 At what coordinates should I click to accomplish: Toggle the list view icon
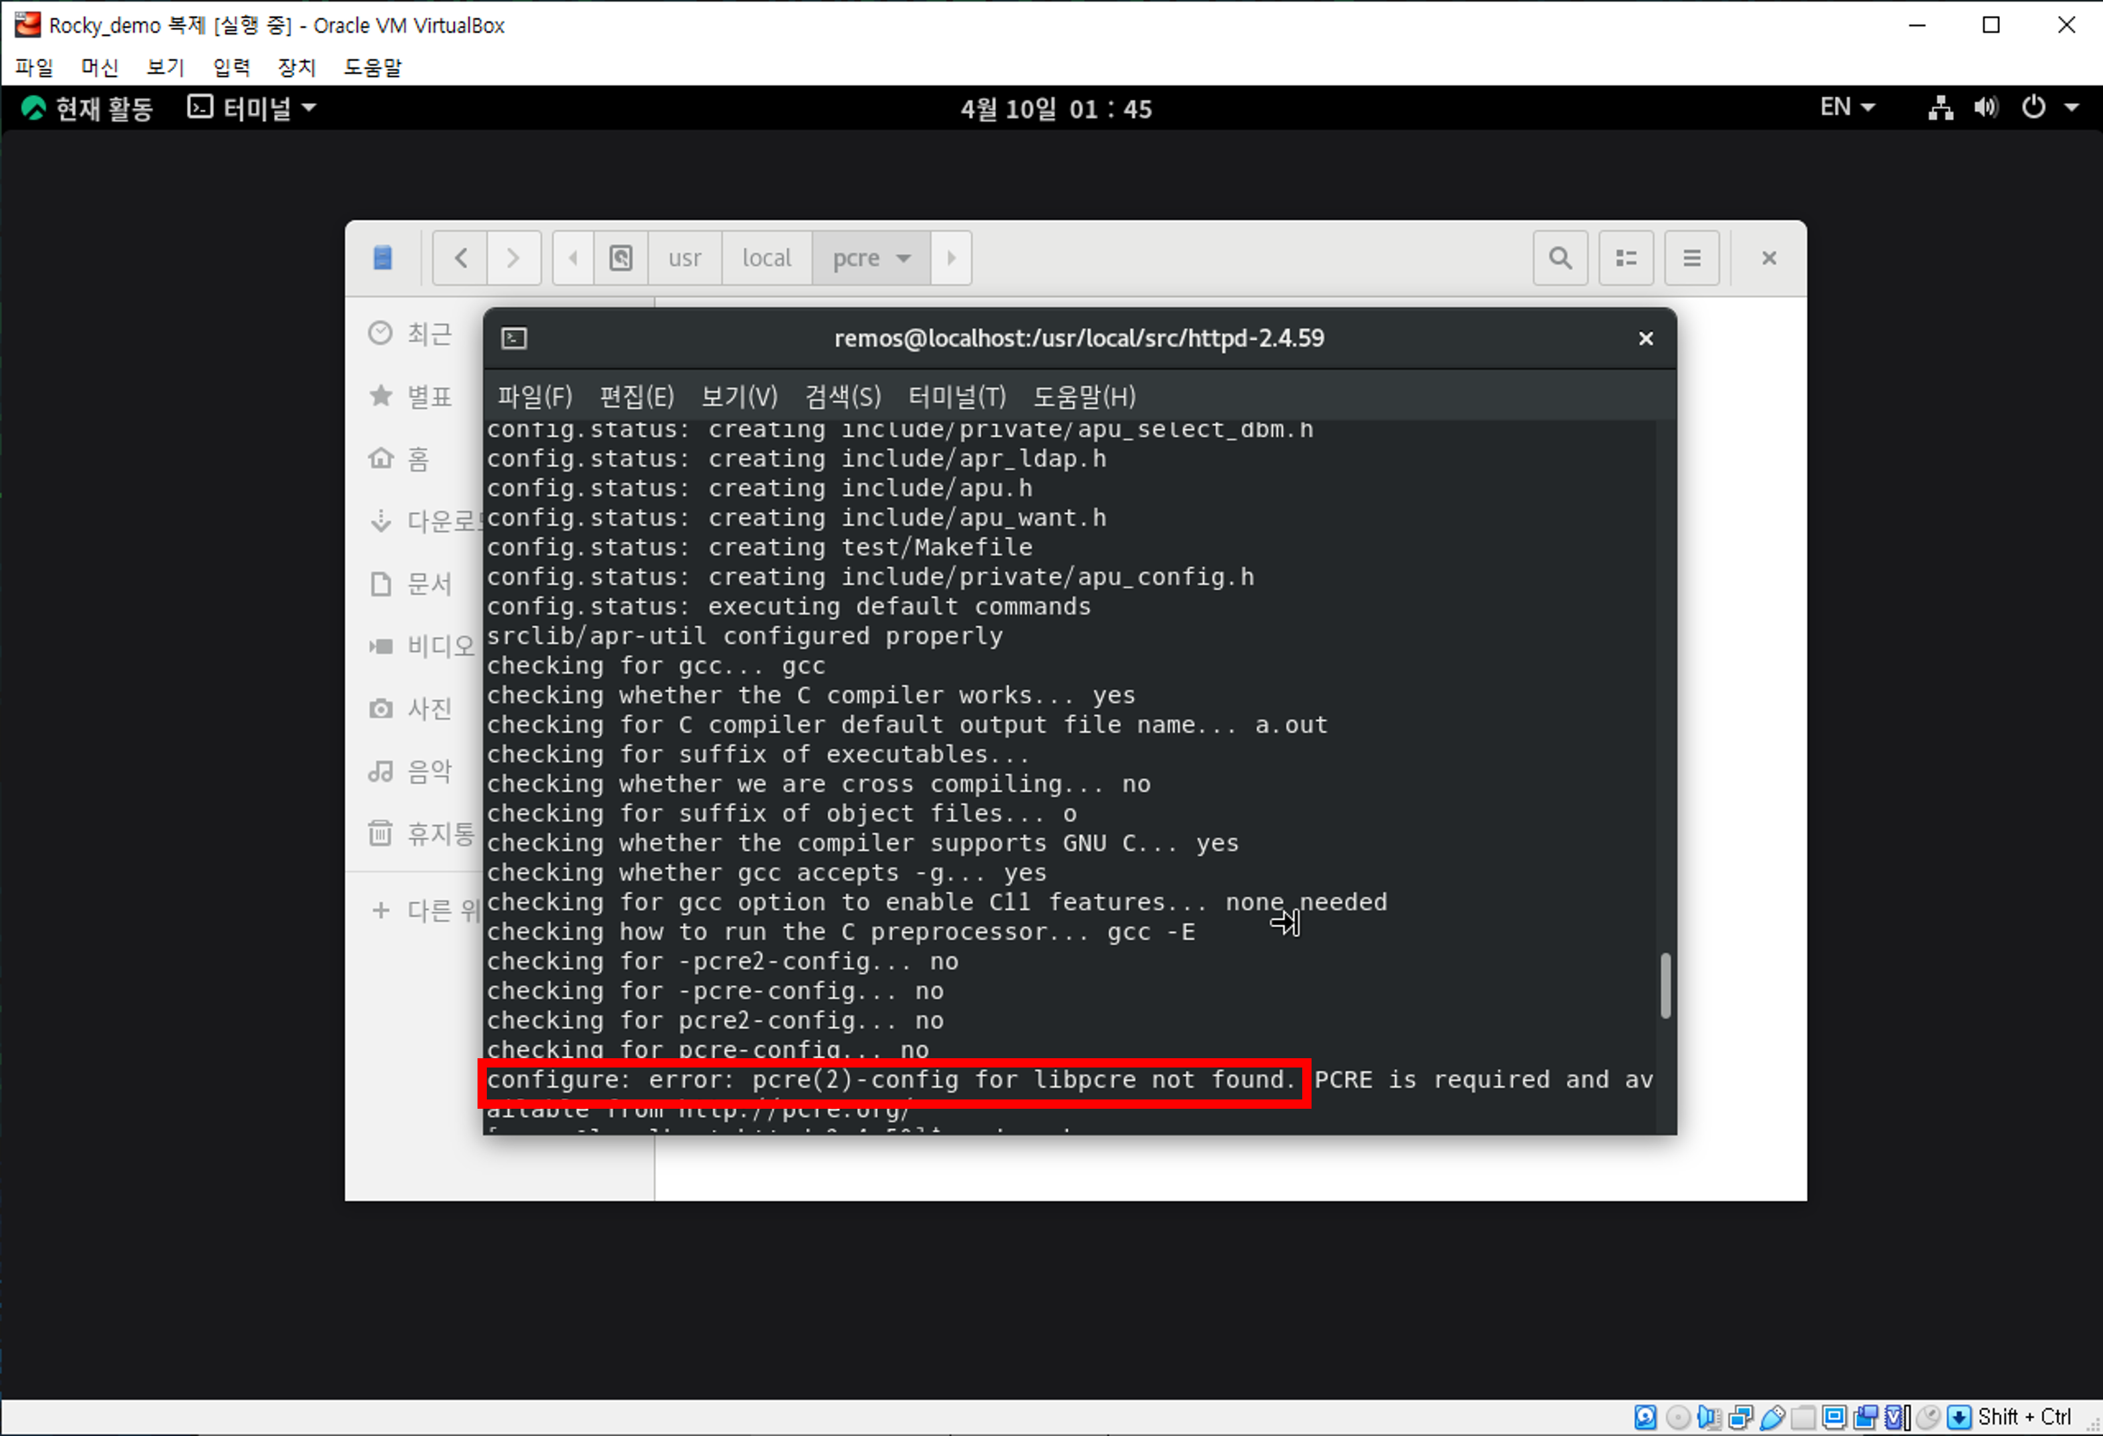pos(1626,259)
